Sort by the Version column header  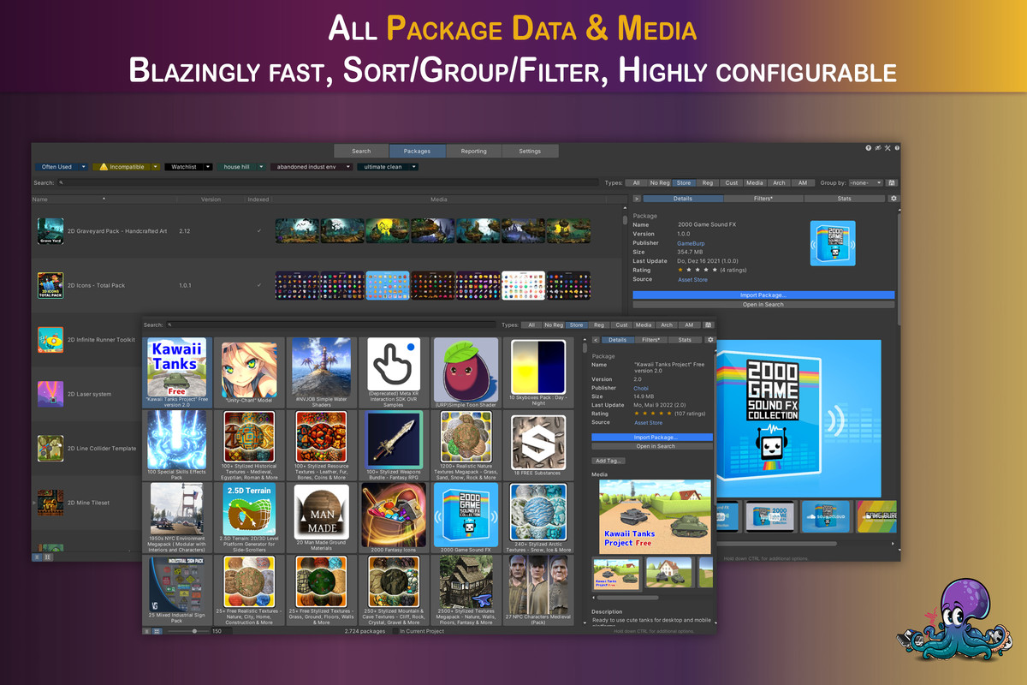point(211,200)
